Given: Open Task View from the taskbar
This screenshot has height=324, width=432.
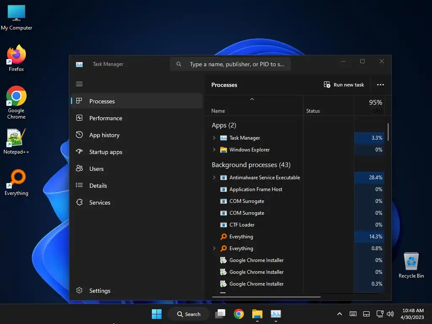Looking at the screenshot, I should [220, 314].
